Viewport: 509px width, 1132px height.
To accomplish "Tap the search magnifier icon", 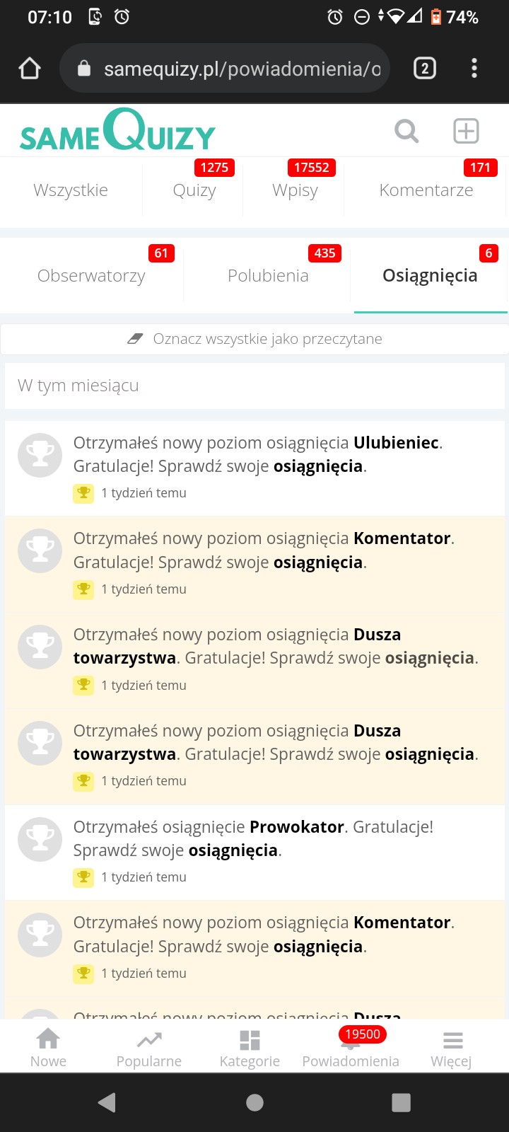I will point(406,131).
